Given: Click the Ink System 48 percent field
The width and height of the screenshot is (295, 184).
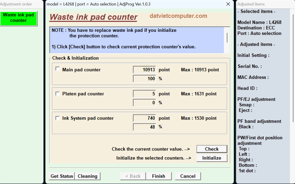Looking at the screenshot, I should click(x=145, y=127).
